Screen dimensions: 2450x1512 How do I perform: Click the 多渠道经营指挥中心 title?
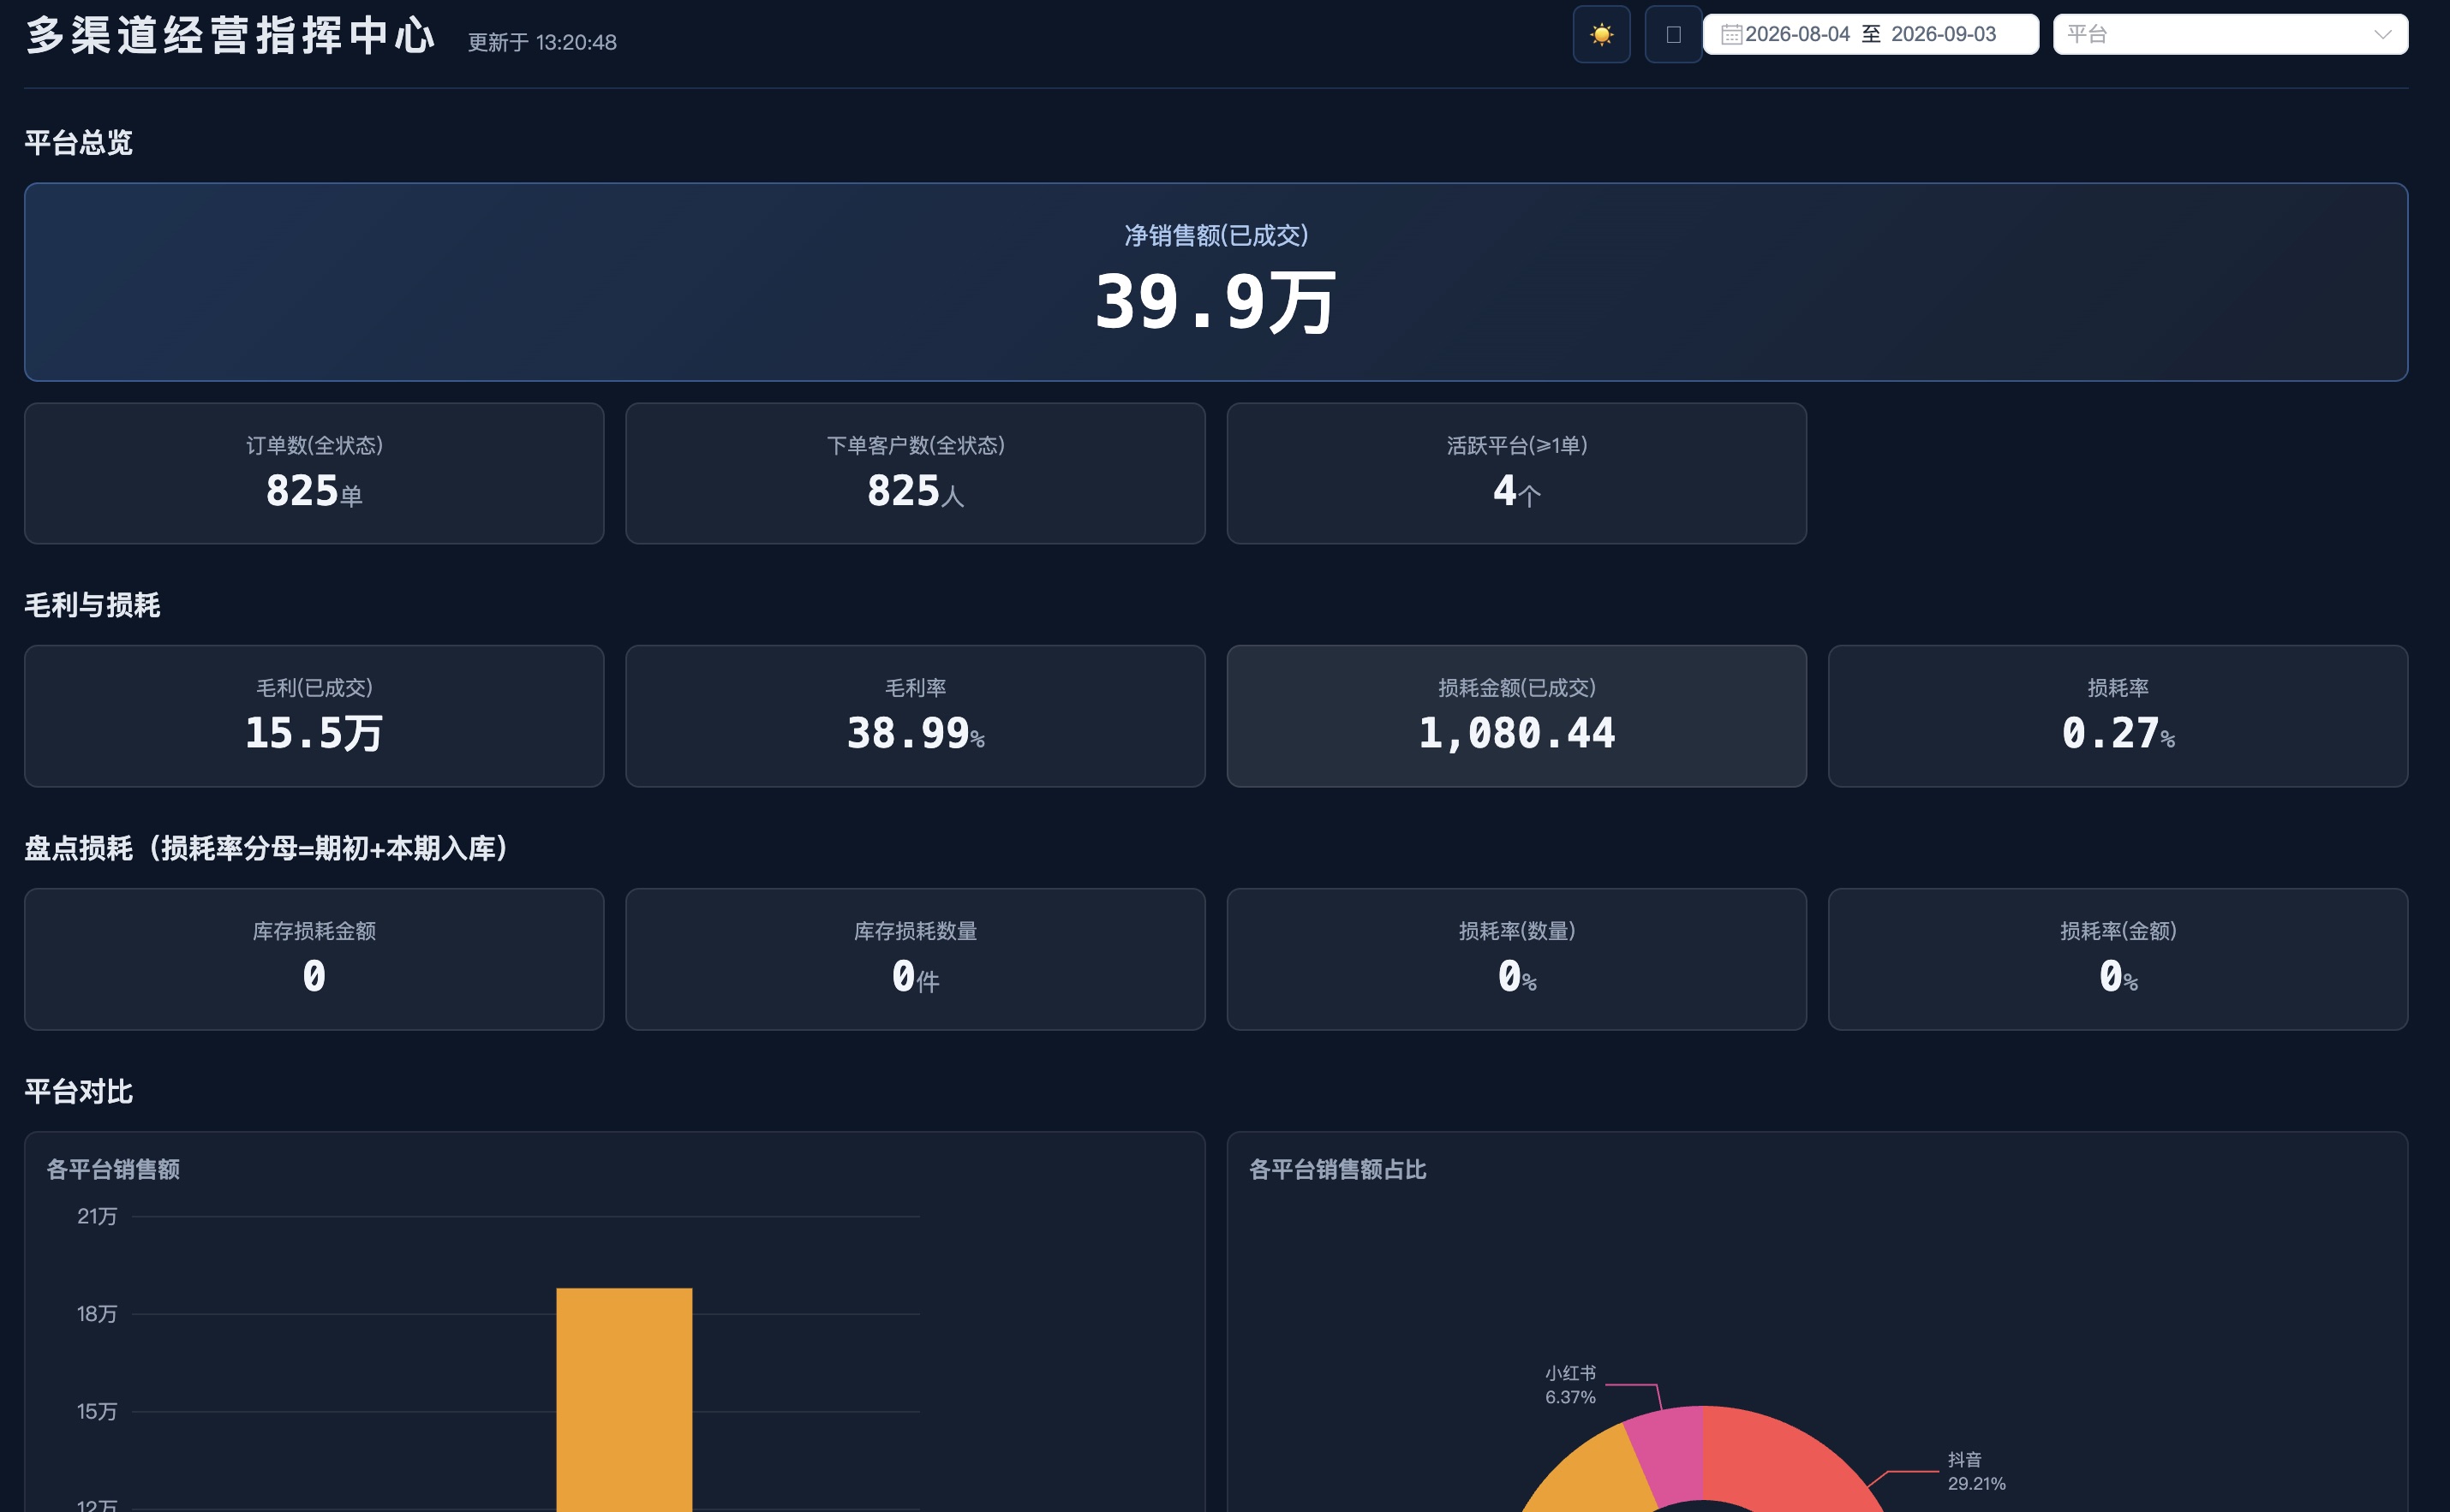pyautogui.click(x=231, y=36)
